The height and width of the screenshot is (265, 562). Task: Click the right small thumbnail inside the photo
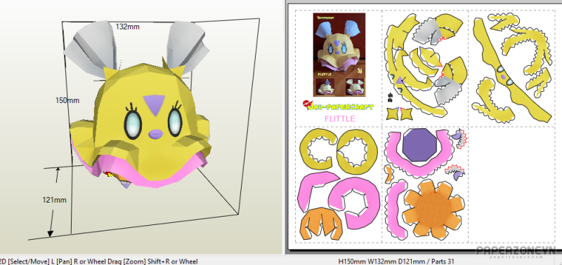(x=355, y=87)
